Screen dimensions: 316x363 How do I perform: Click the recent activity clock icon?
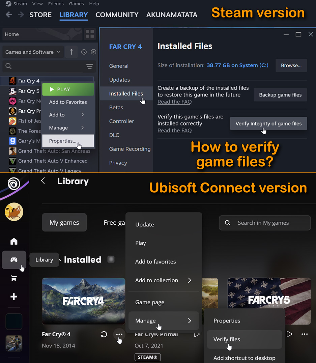coord(84,52)
